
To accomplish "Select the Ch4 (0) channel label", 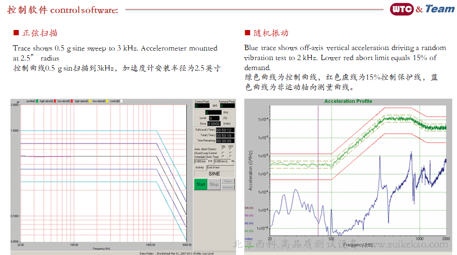I will tap(248, 208).
